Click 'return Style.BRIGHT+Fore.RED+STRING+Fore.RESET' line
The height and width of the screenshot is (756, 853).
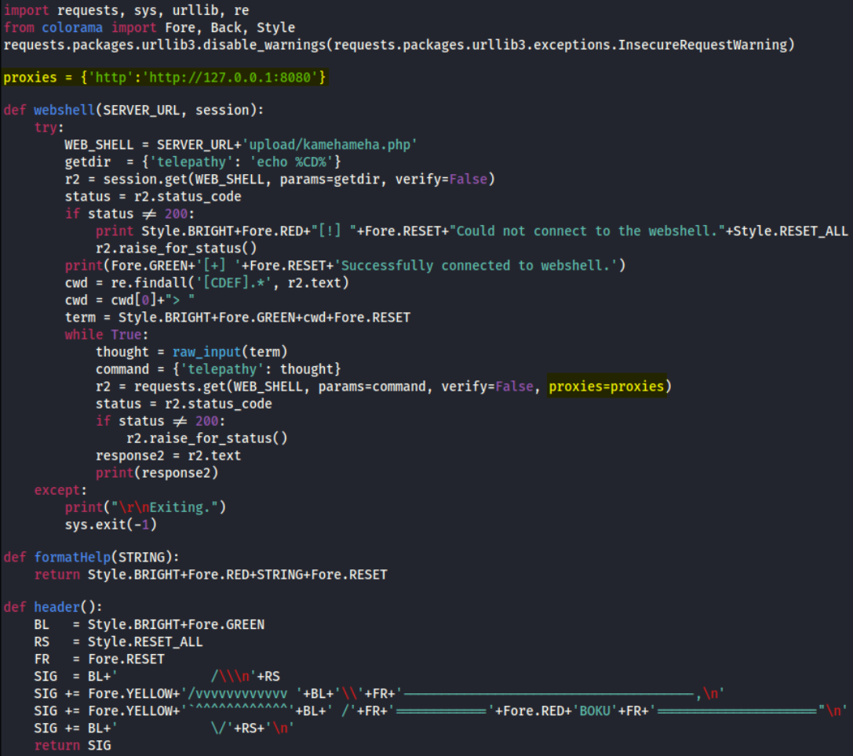(x=210, y=575)
